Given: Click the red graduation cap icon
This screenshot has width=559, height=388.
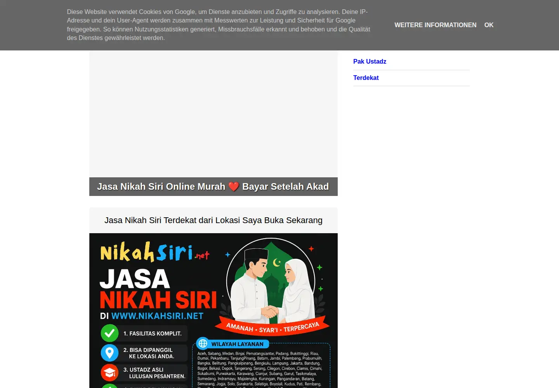Looking at the screenshot, I should (x=109, y=372).
